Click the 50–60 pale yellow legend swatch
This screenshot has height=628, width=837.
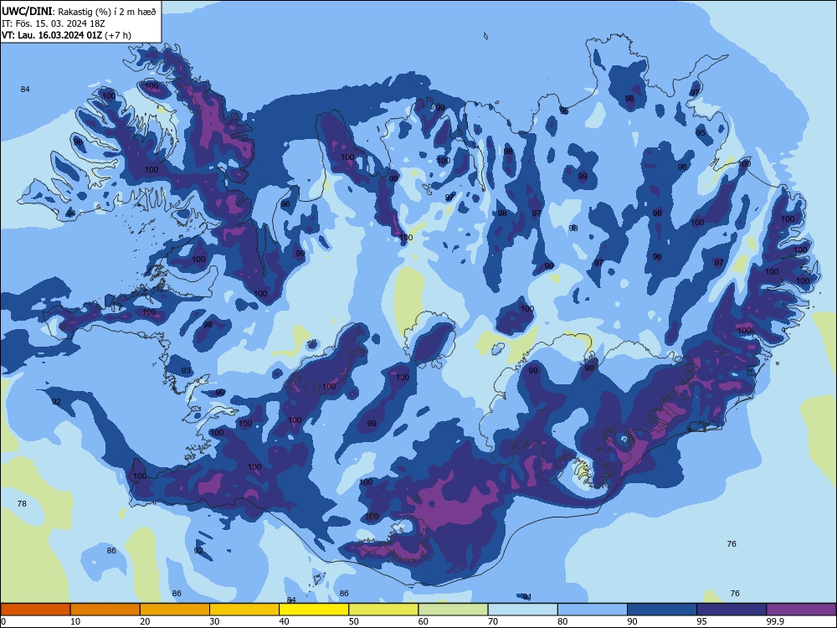point(383,610)
